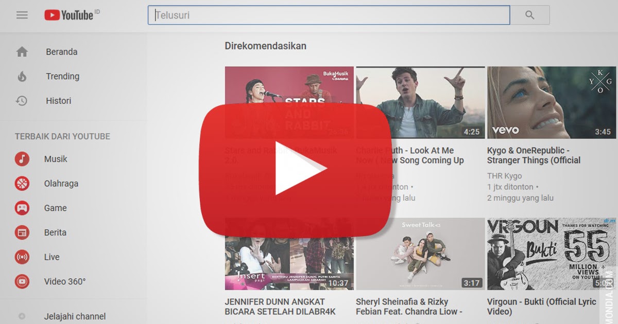Screen dimensions: 618x324
Task: Click title Sheryl Sheinafia & Rizky Febian
Action: (409, 307)
